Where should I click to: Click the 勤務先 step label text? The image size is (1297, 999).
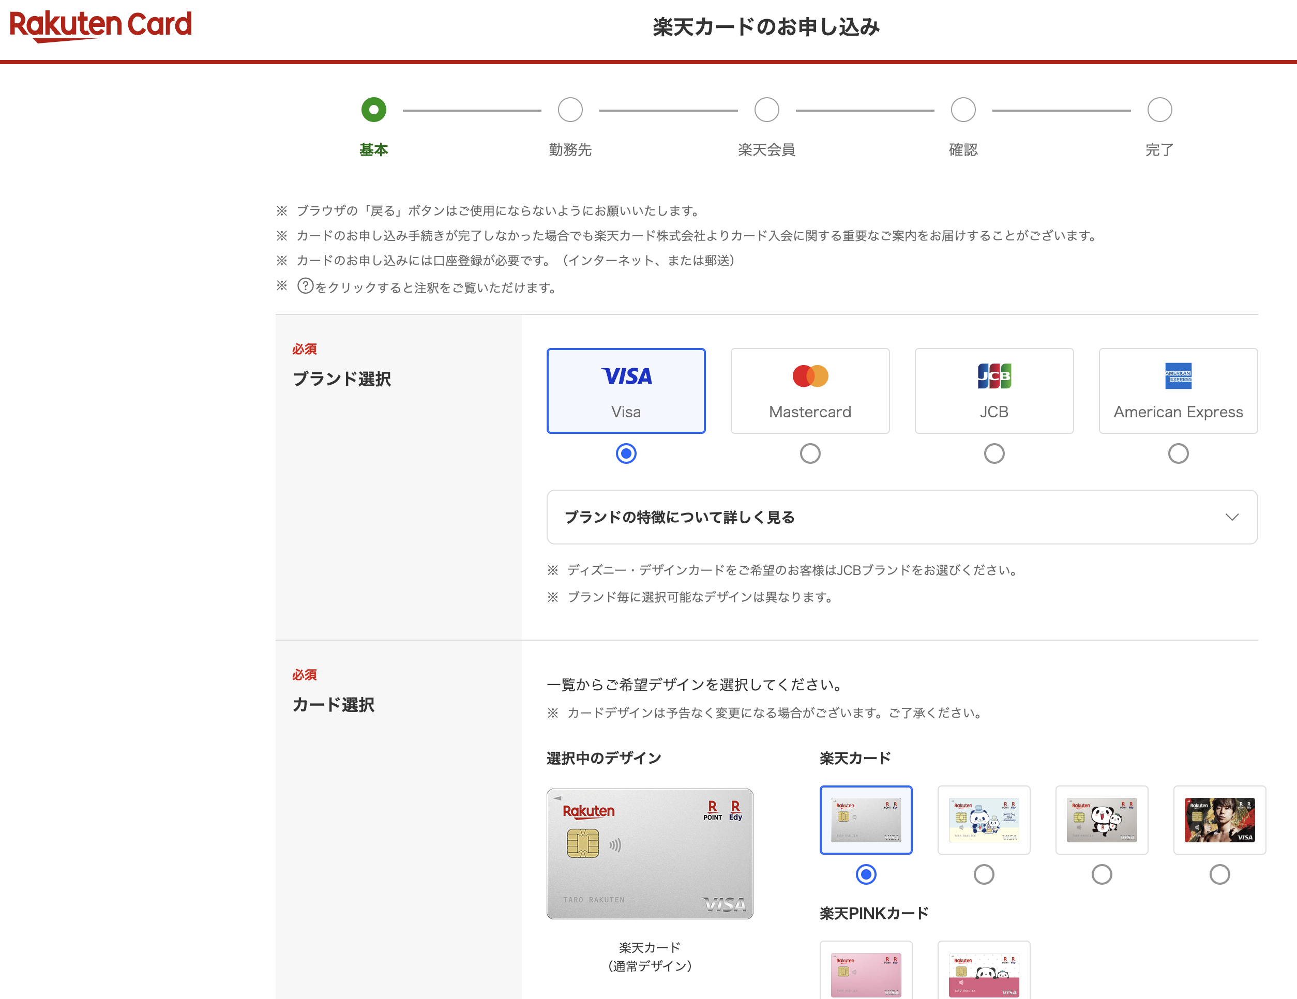coord(570,149)
